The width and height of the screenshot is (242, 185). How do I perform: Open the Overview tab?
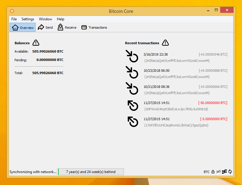tap(22, 27)
